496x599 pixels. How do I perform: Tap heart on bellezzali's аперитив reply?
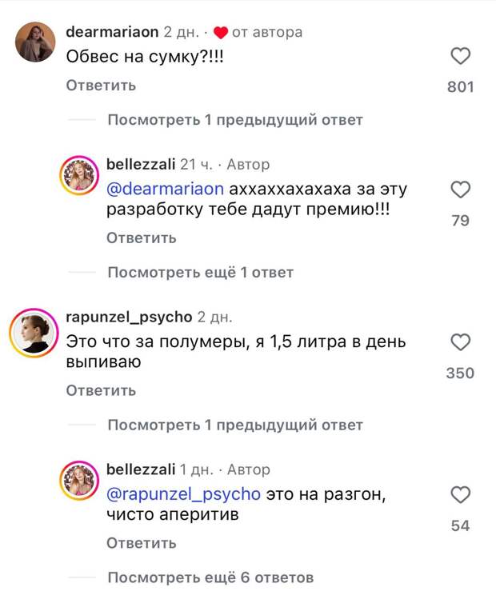point(461,495)
